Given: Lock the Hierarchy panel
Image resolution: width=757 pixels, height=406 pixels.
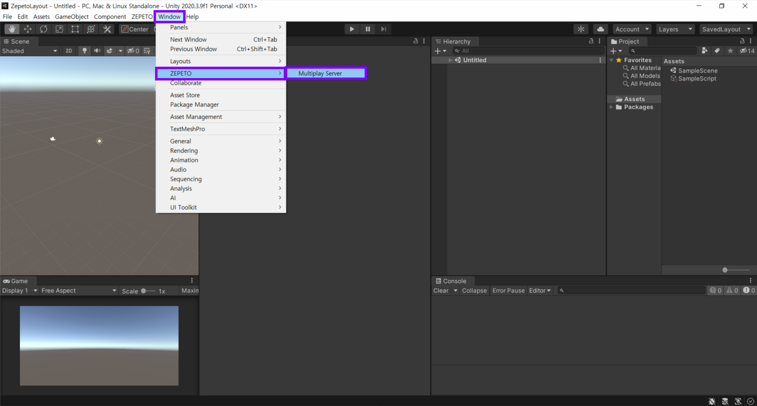Looking at the screenshot, I should click(x=591, y=41).
